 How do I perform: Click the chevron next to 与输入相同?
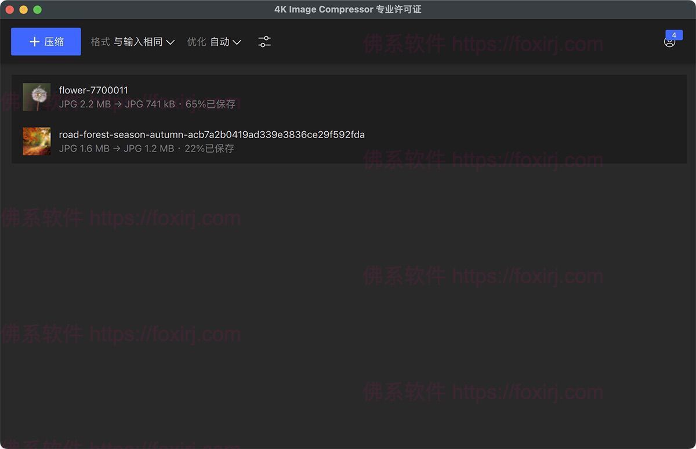170,42
